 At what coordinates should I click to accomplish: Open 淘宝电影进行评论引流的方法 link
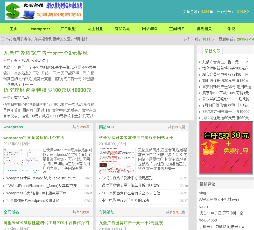pyautogui.click(x=125, y=200)
